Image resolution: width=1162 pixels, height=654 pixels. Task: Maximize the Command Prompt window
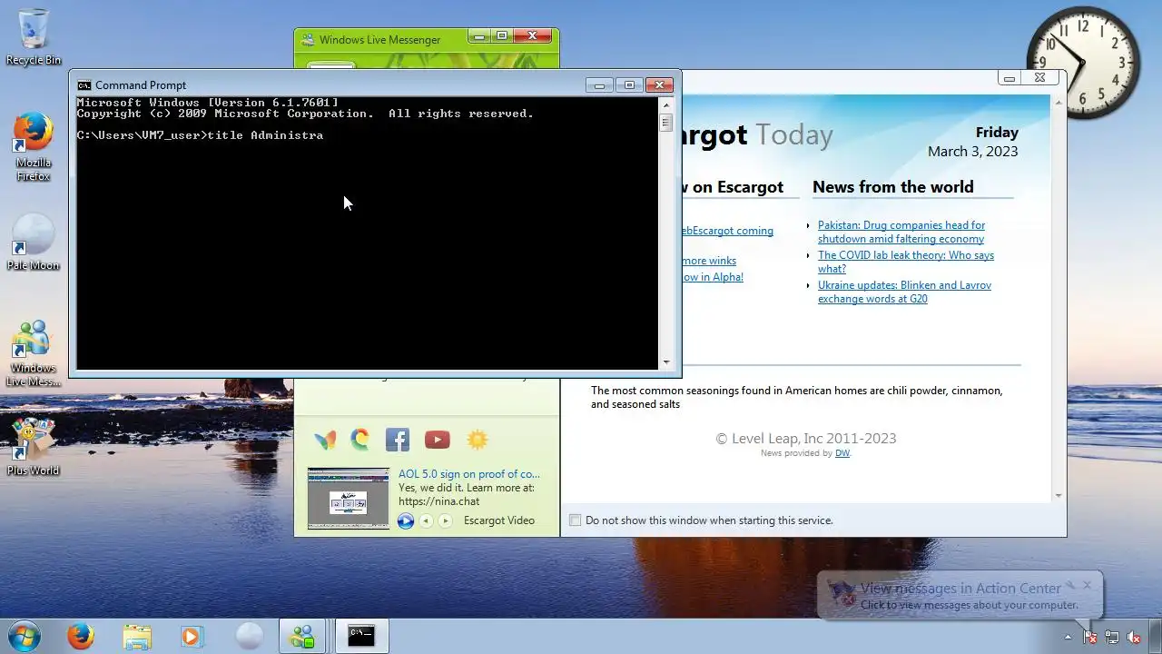(x=629, y=85)
